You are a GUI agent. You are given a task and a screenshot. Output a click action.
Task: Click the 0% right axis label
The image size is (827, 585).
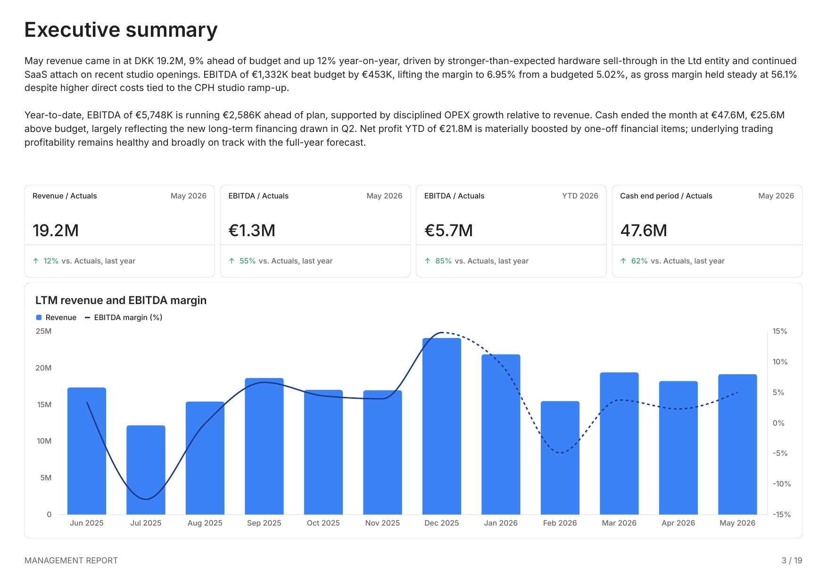coord(778,423)
